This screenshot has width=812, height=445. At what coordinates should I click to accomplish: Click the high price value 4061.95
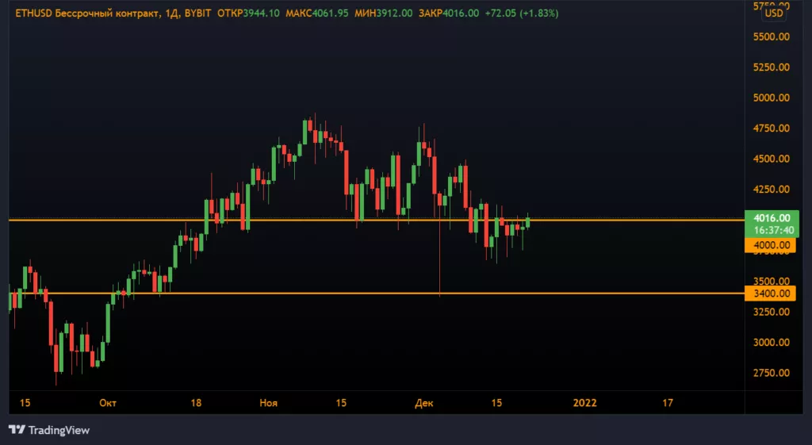coord(351,13)
